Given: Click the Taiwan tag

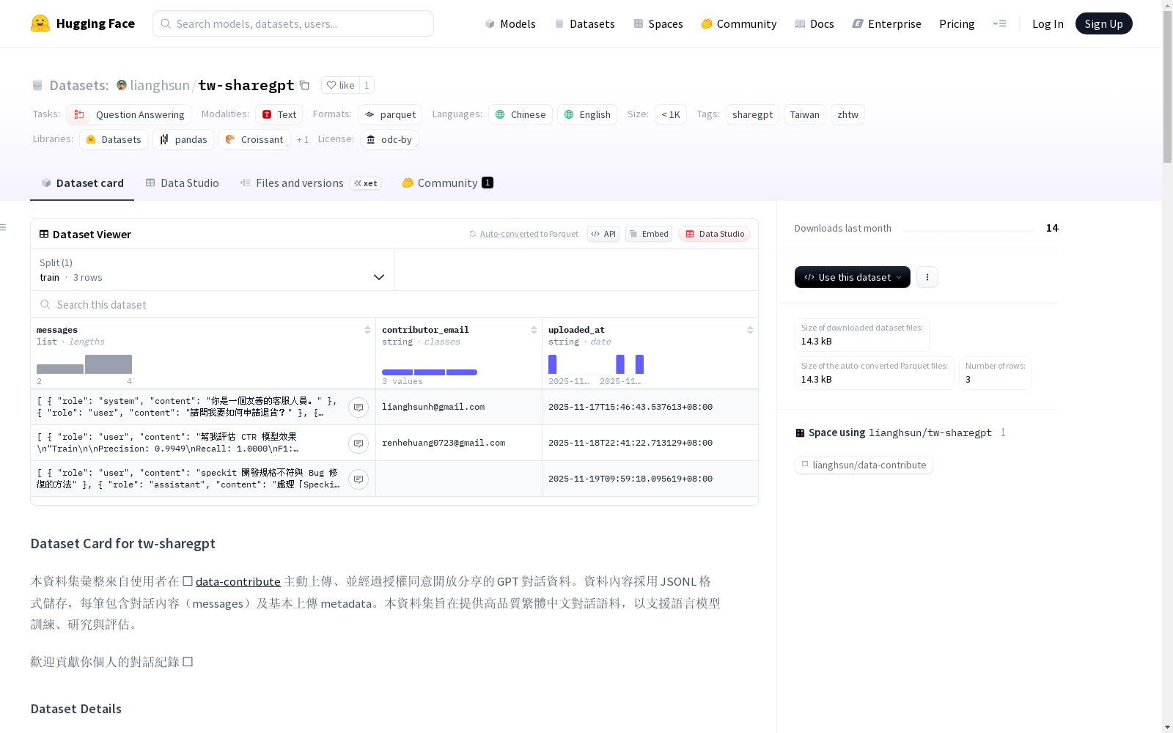Looking at the screenshot, I should (804, 114).
